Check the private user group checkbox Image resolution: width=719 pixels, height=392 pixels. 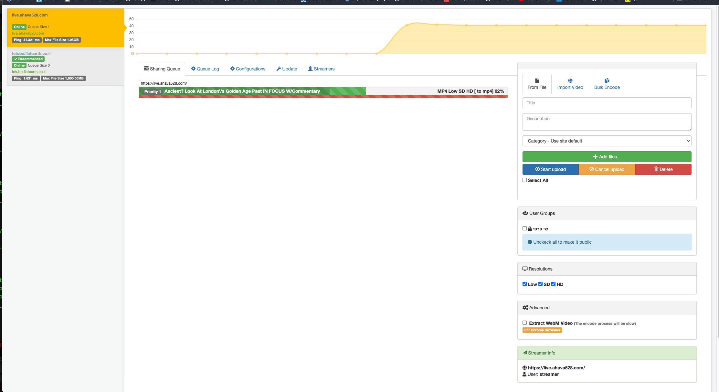524,228
